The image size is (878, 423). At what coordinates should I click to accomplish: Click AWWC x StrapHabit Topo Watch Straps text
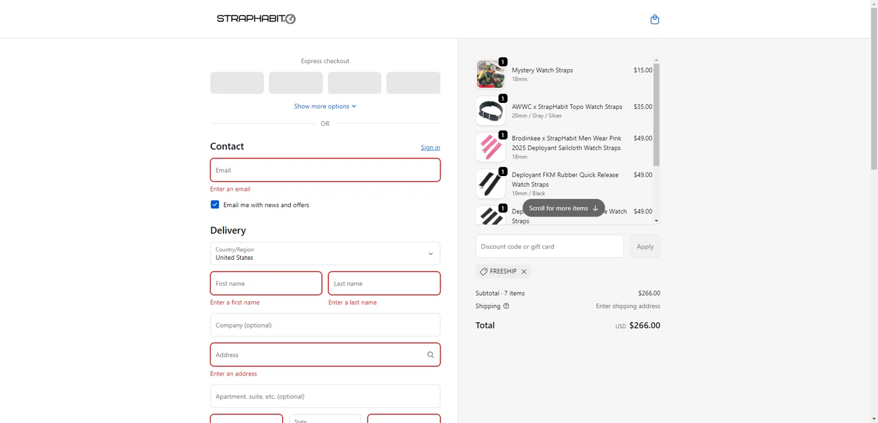[567, 107]
